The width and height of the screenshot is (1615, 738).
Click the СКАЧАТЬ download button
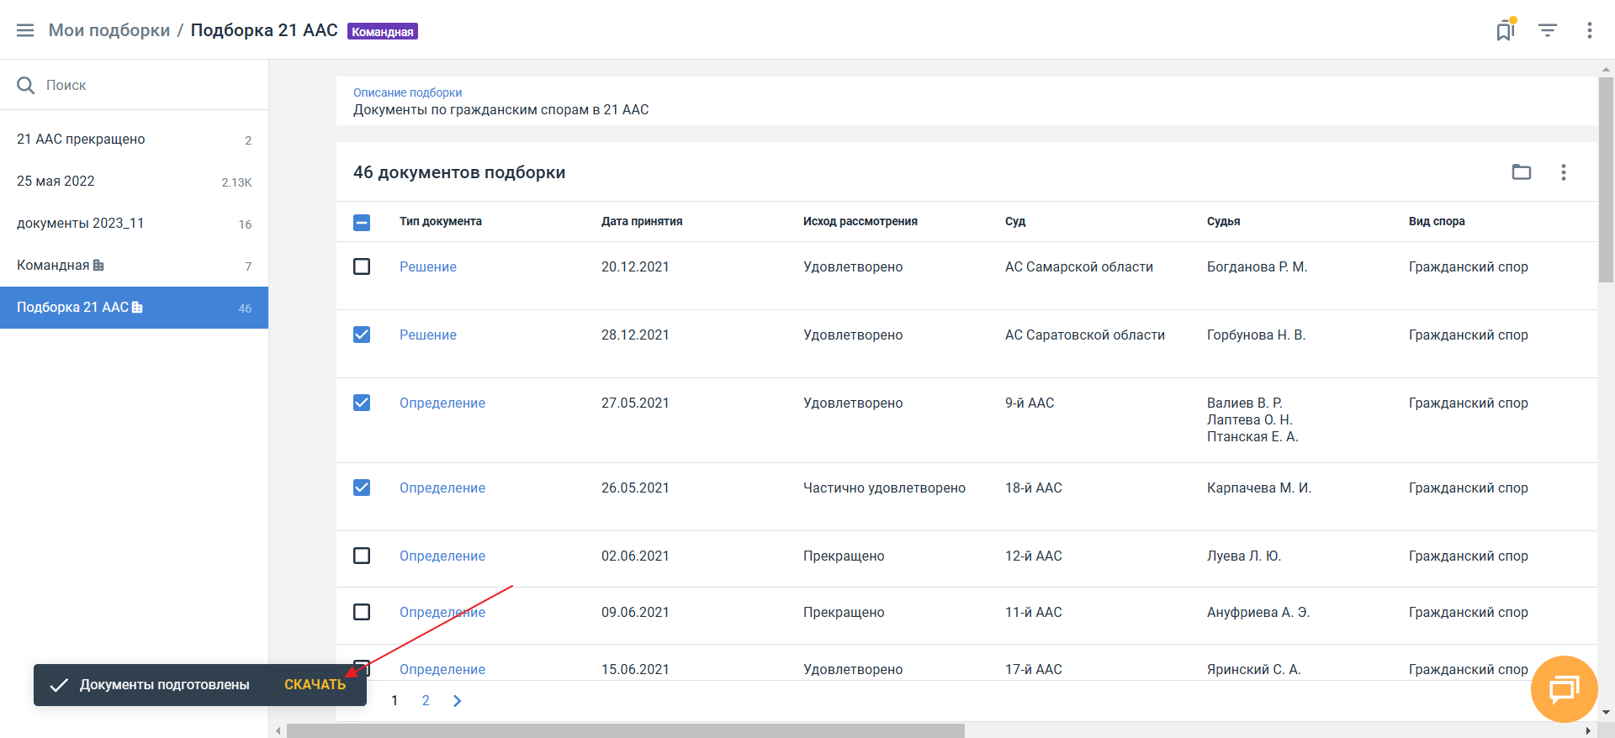[315, 685]
